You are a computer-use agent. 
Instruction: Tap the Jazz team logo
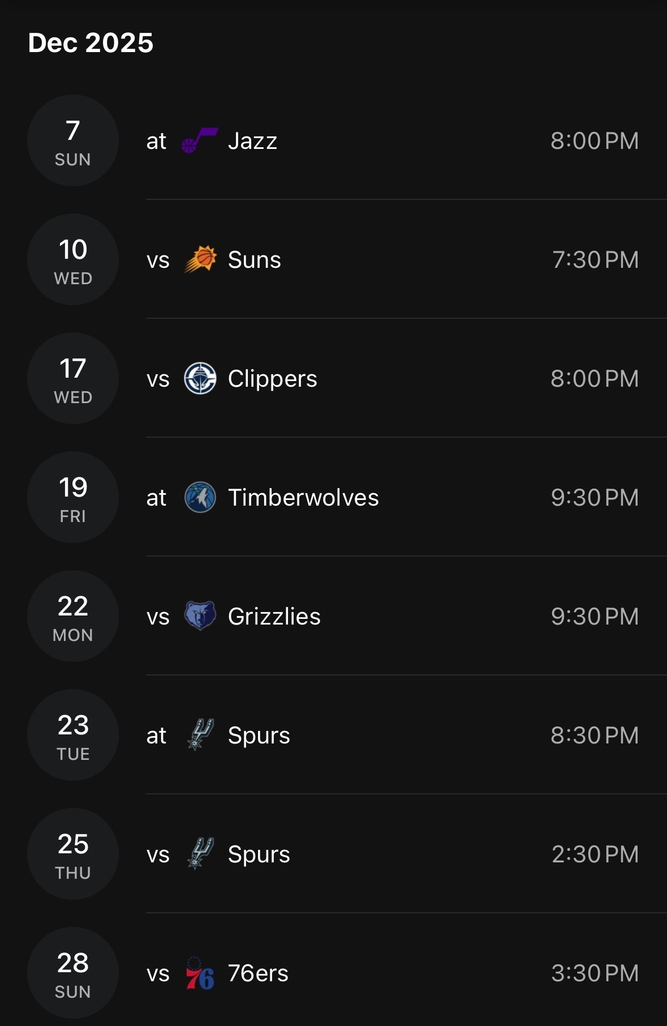tap(200, 140)
